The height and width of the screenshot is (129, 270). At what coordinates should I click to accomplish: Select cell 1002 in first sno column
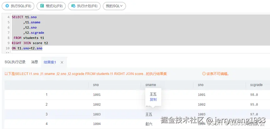point(97,104)
